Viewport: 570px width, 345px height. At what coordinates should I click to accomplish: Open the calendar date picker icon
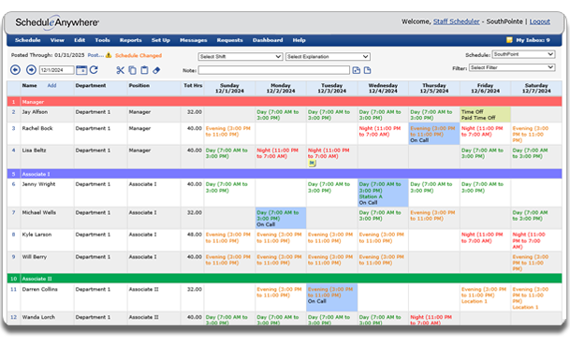coord(81,70)
